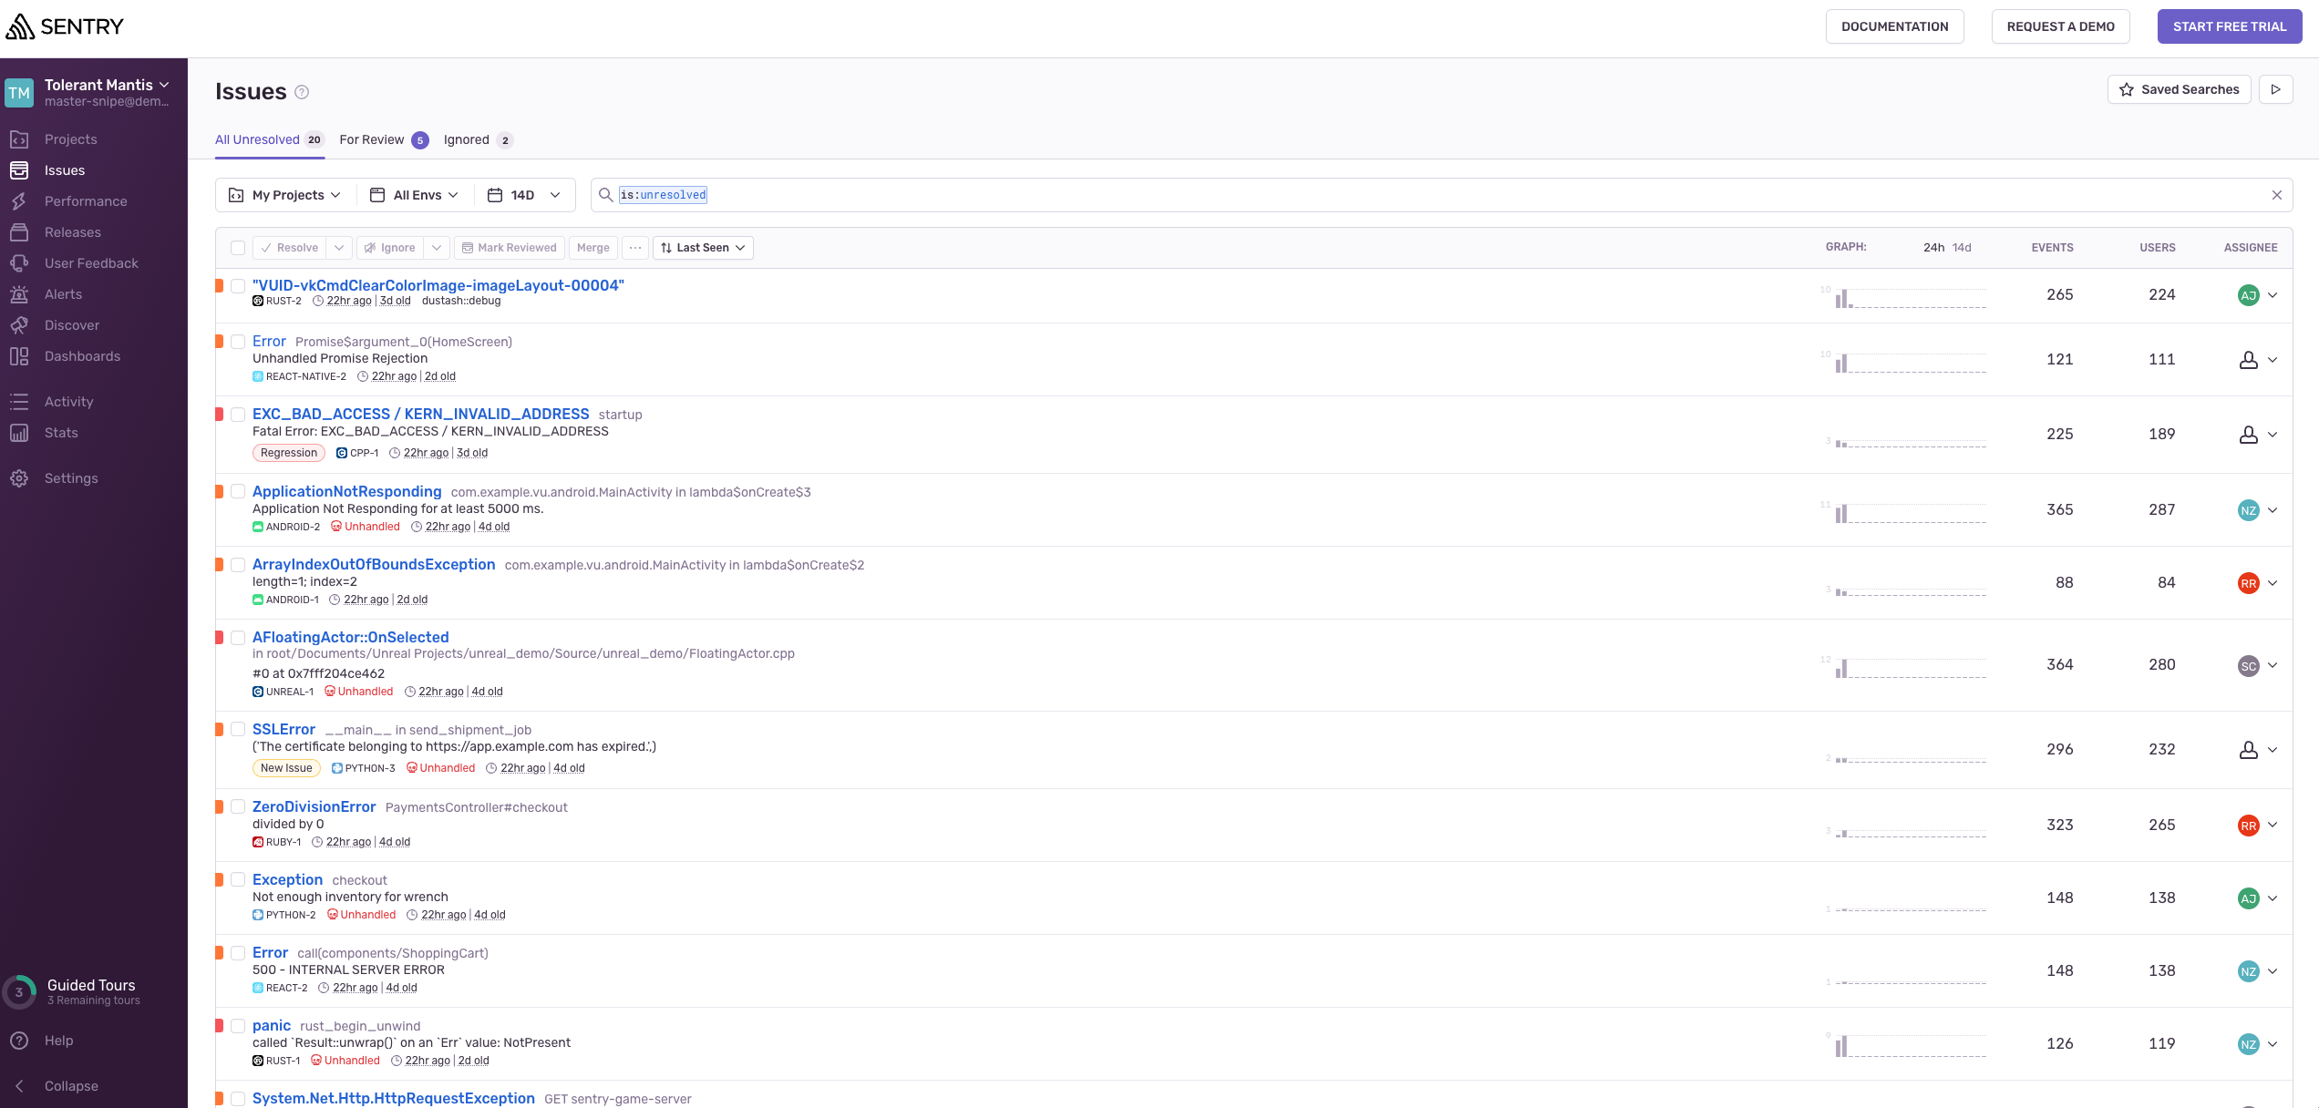Open the ApplicationNotResponding issue link
This screenshot has height=1108, width=2319.
tap(346, 491)
